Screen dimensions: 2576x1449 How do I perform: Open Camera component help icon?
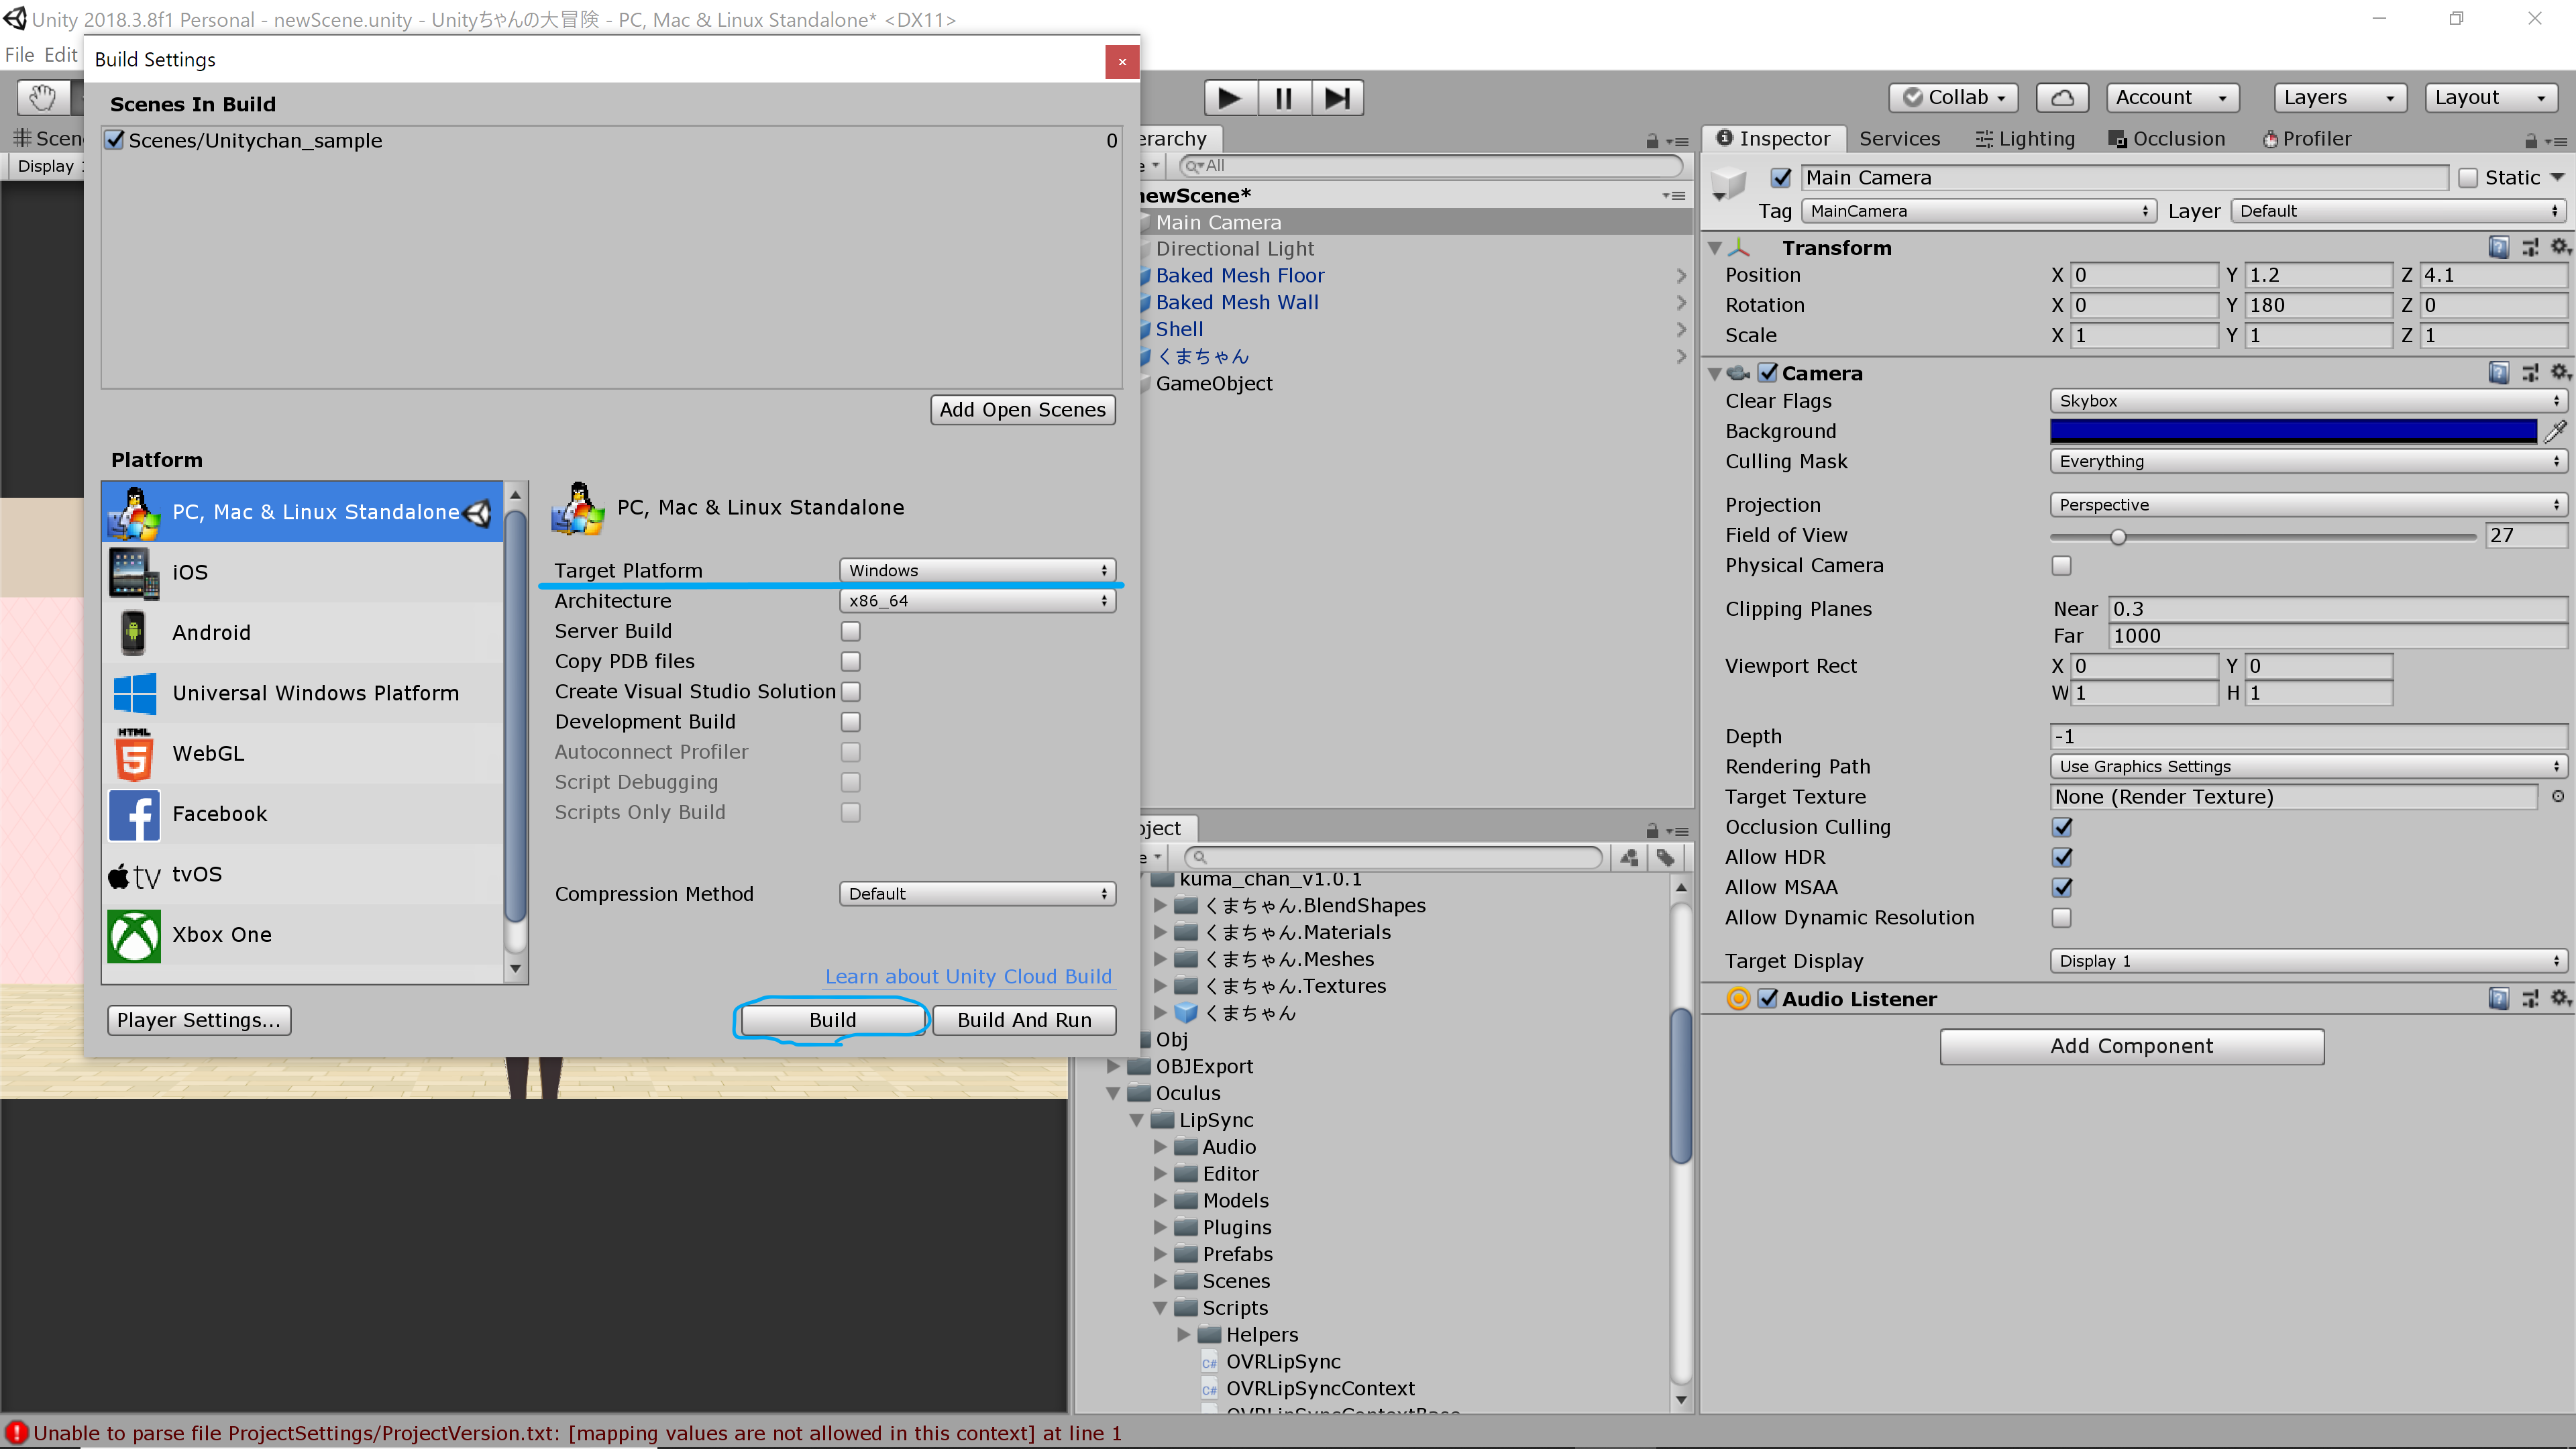[x=2498, y=373]
